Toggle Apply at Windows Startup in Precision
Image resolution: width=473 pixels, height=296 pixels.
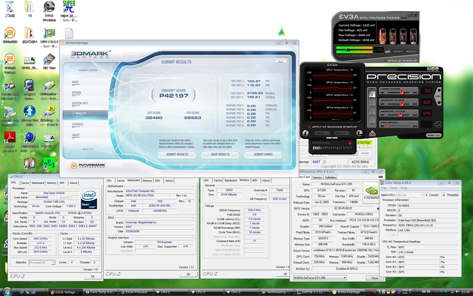pyautogui.click(x=332, y=127)
